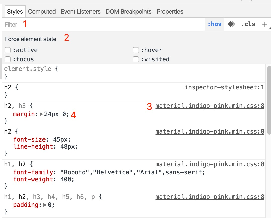Click the diamond style-editing icon in filter bar

click(x=231, y=24)
